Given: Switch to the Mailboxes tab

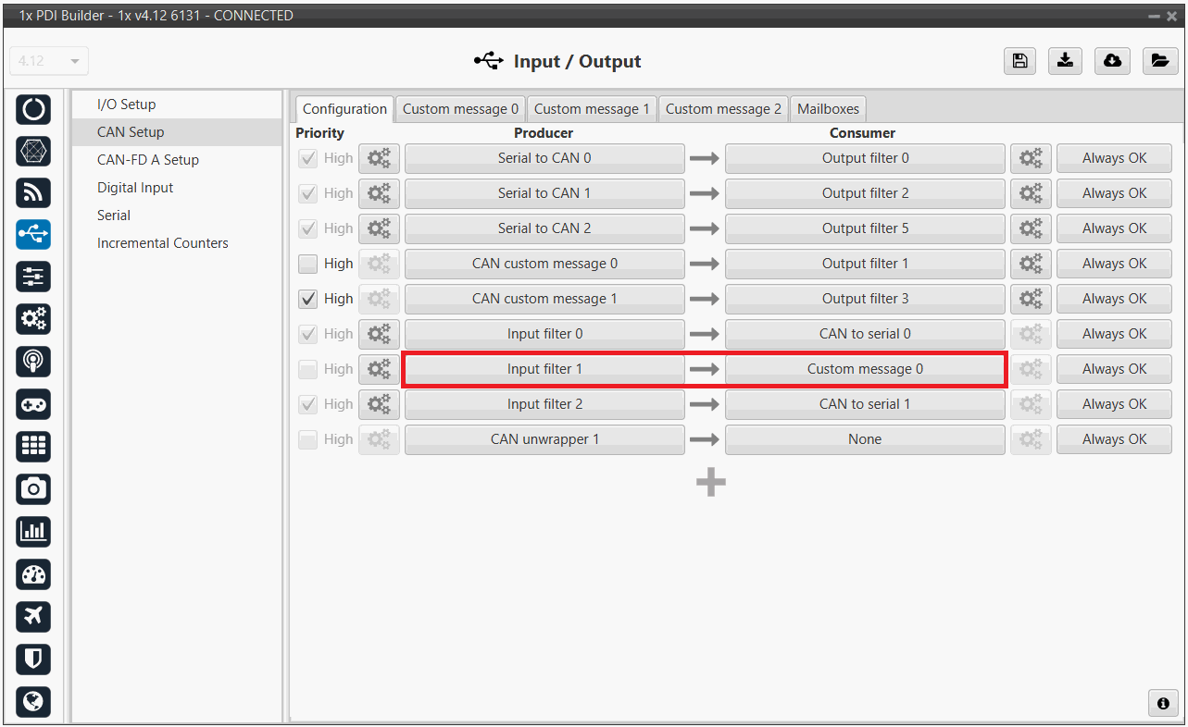Looking at the screenshot, I should 828,109.
